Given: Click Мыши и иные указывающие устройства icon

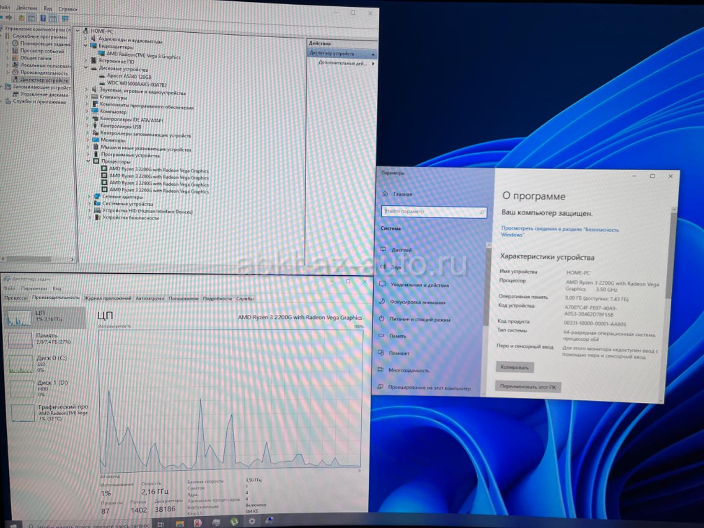Looking at the screenshot, I should coord(96,147).
